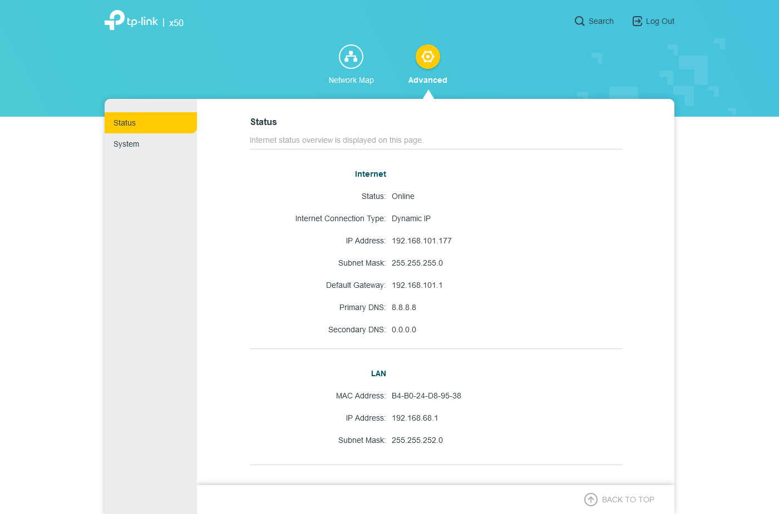Screen dimensions: 779x514
Task: Open the Advanced tab label
Action: (428, 80)
